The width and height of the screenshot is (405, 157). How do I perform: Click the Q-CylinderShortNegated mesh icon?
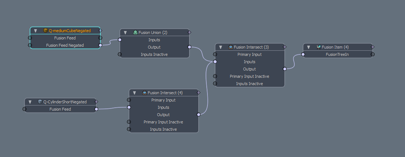coord(40,102)
